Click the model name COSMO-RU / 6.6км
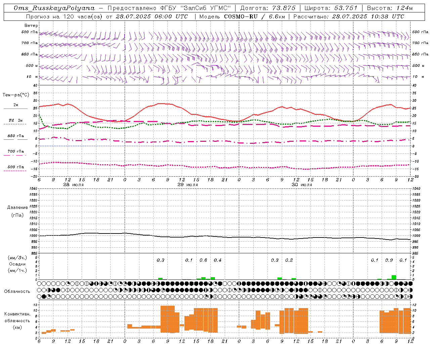Viewport: 430px width, 344px height. [x=255, y=16]
